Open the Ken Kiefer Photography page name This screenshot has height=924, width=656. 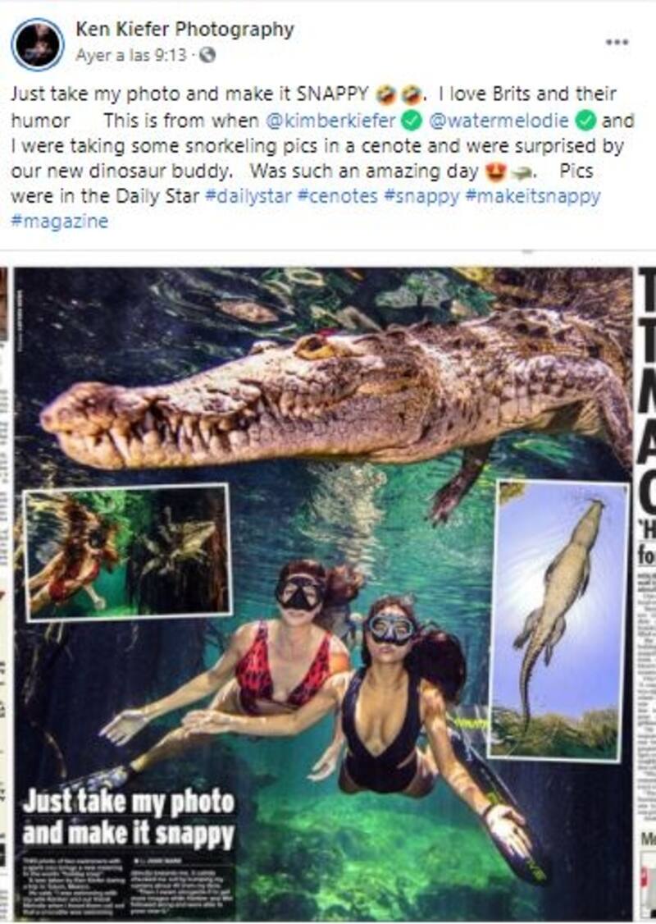[x=184, y=30]
